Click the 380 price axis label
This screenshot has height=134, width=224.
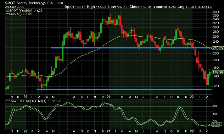[x=216, y=12]
